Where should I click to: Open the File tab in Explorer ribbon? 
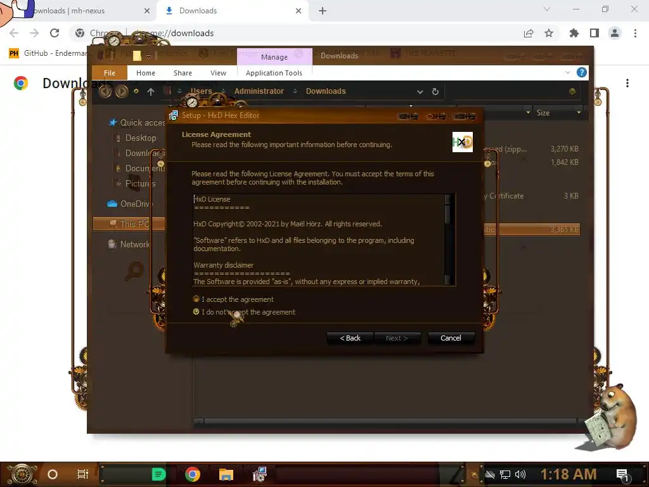109,73
